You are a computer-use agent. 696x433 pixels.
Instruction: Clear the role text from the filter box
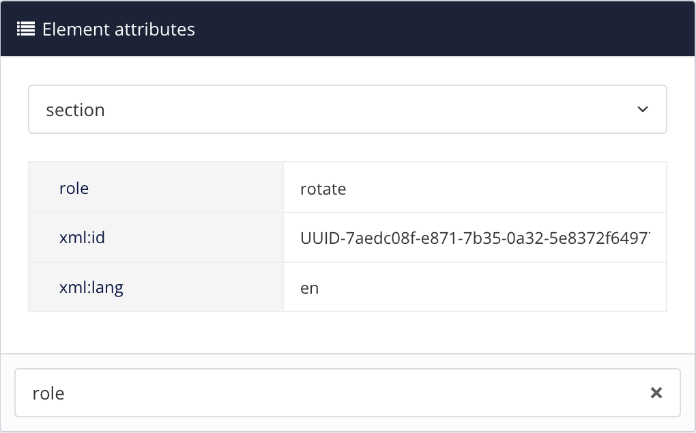coord(656,392)
